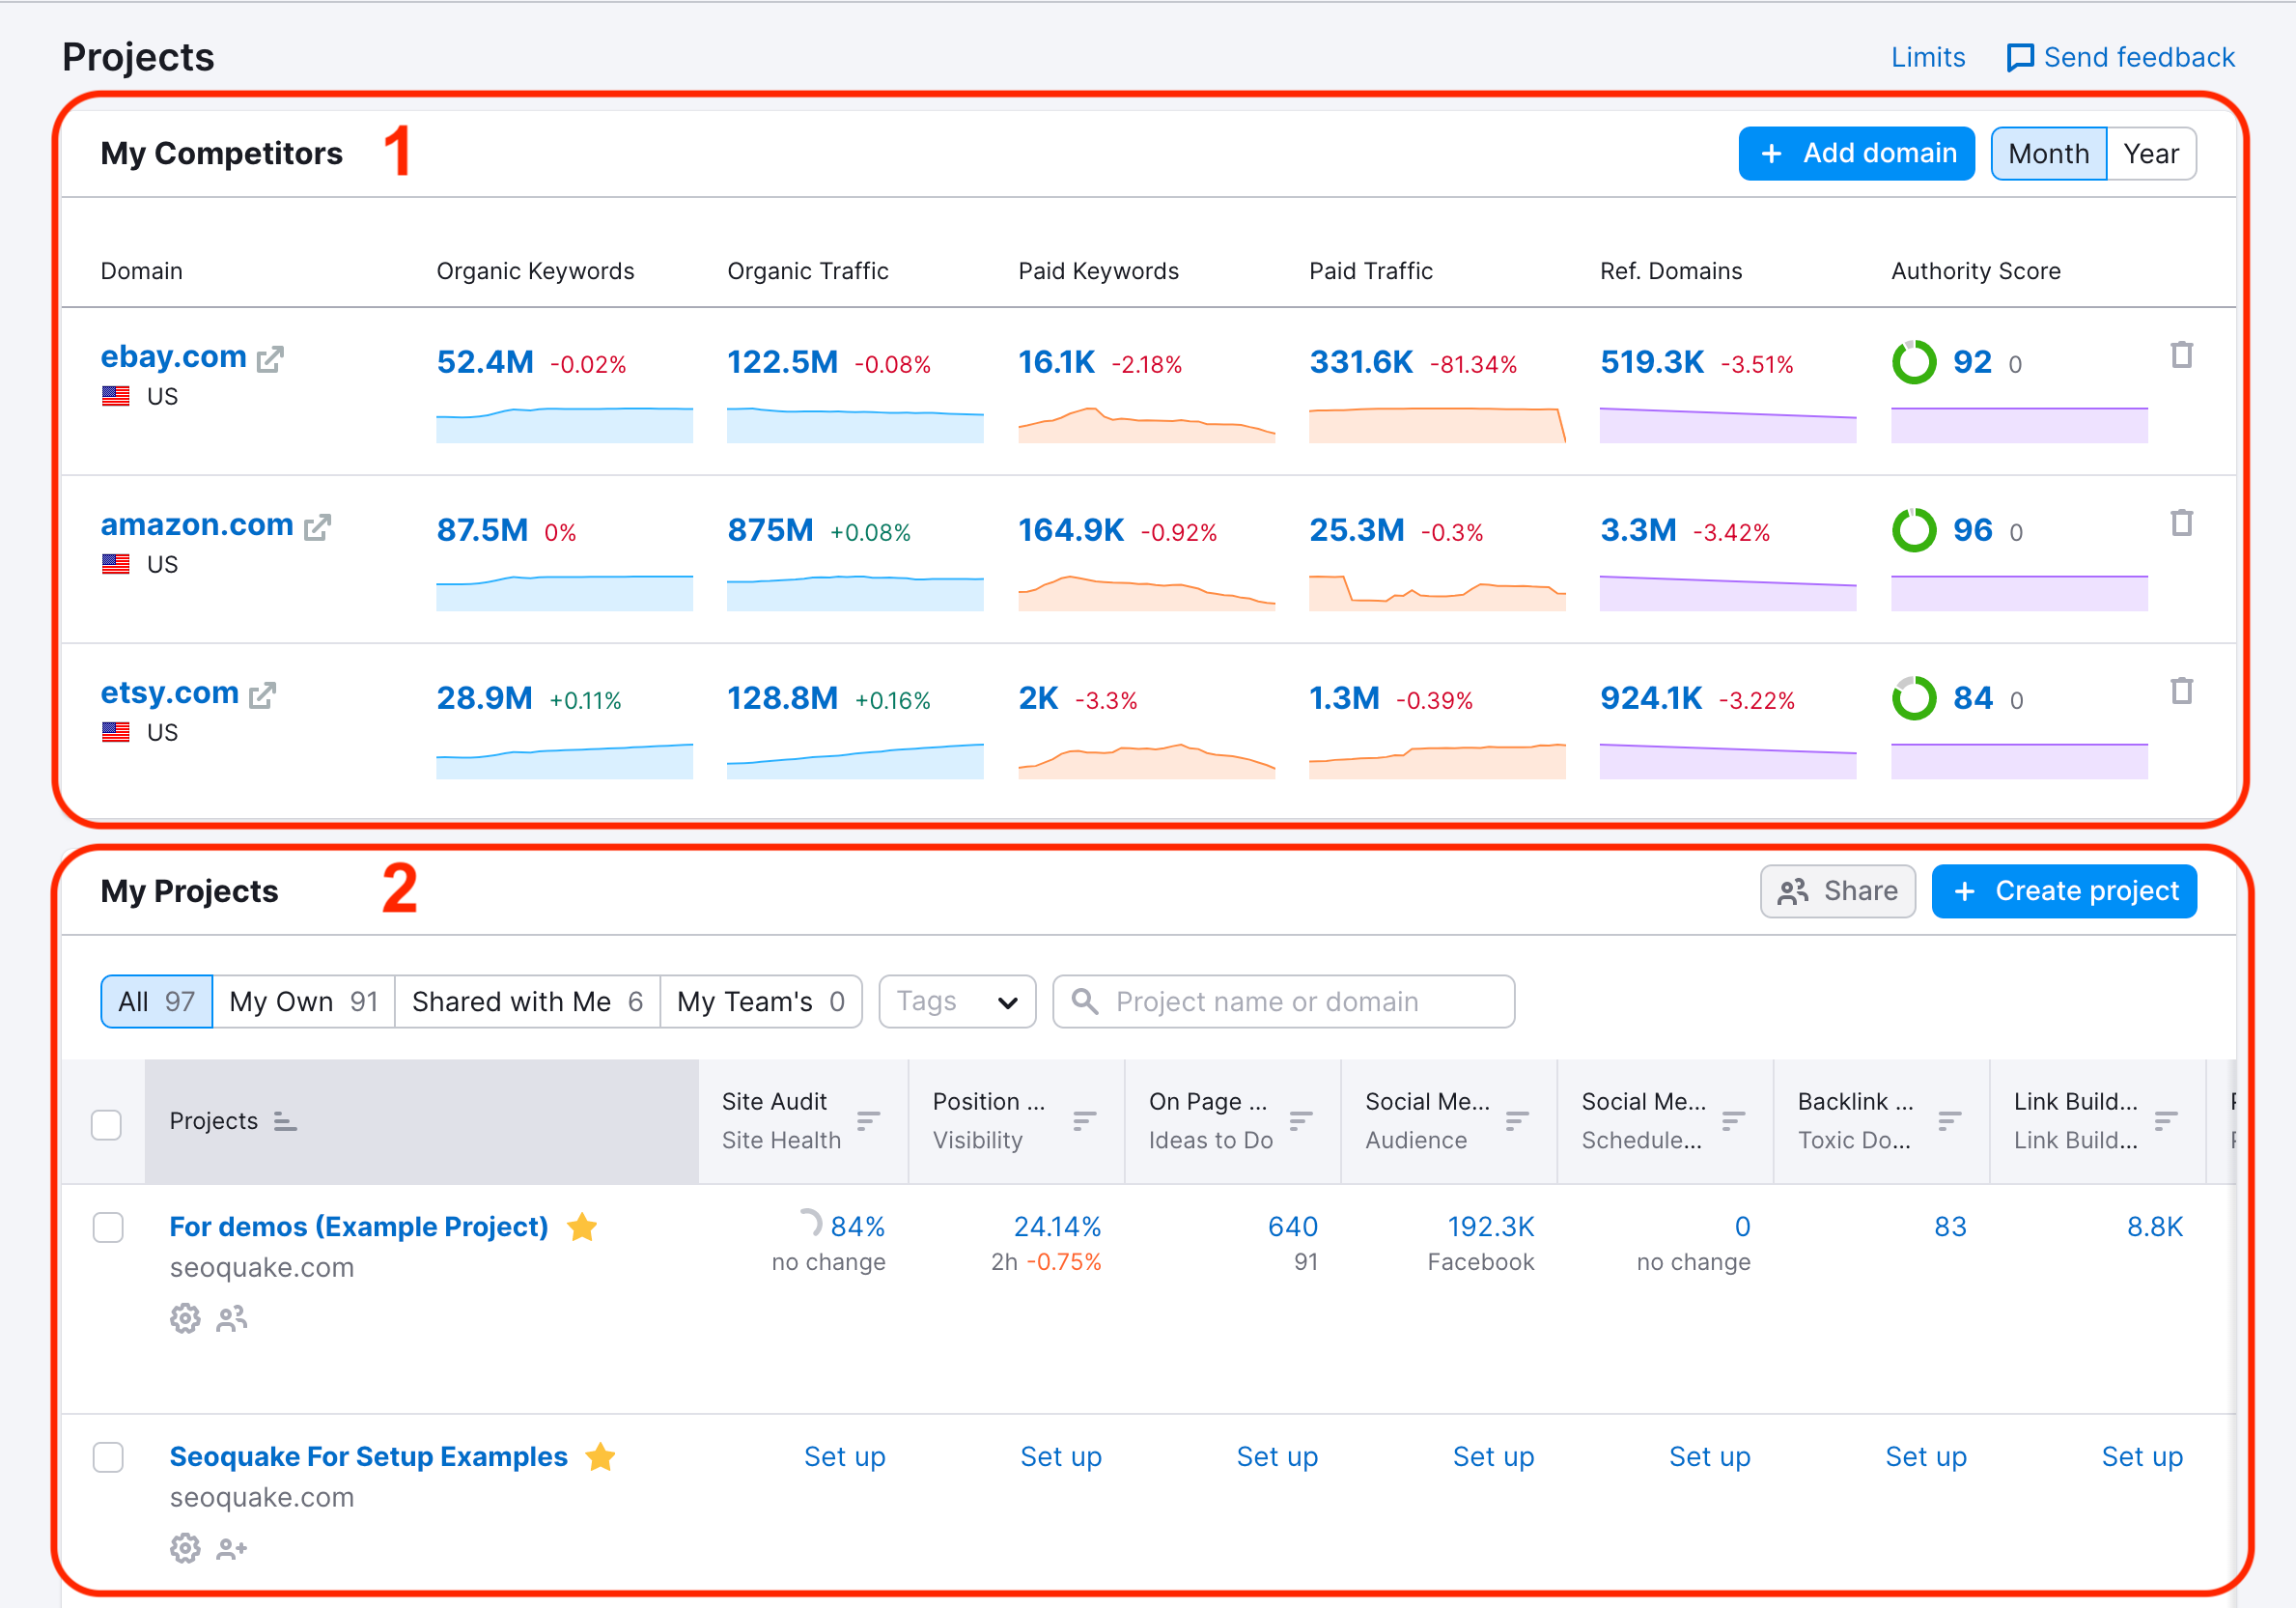Click ebay.com 331.6K paid traffic value
This screenshot has height=1608, width=2296.
click(1361, 362)
